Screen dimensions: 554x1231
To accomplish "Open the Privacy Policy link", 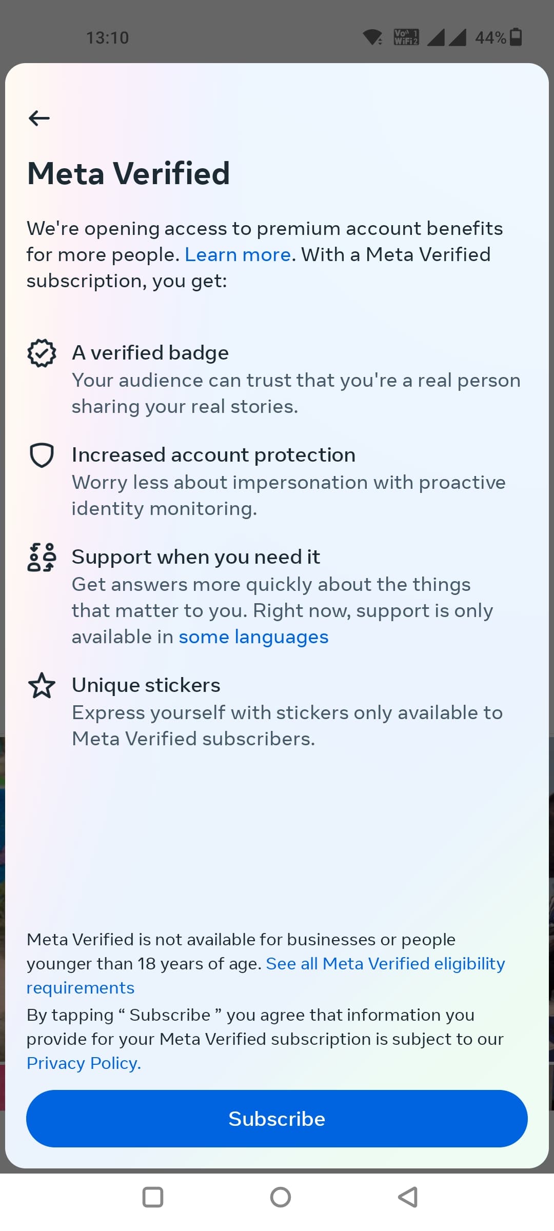I will [84, 1063].
